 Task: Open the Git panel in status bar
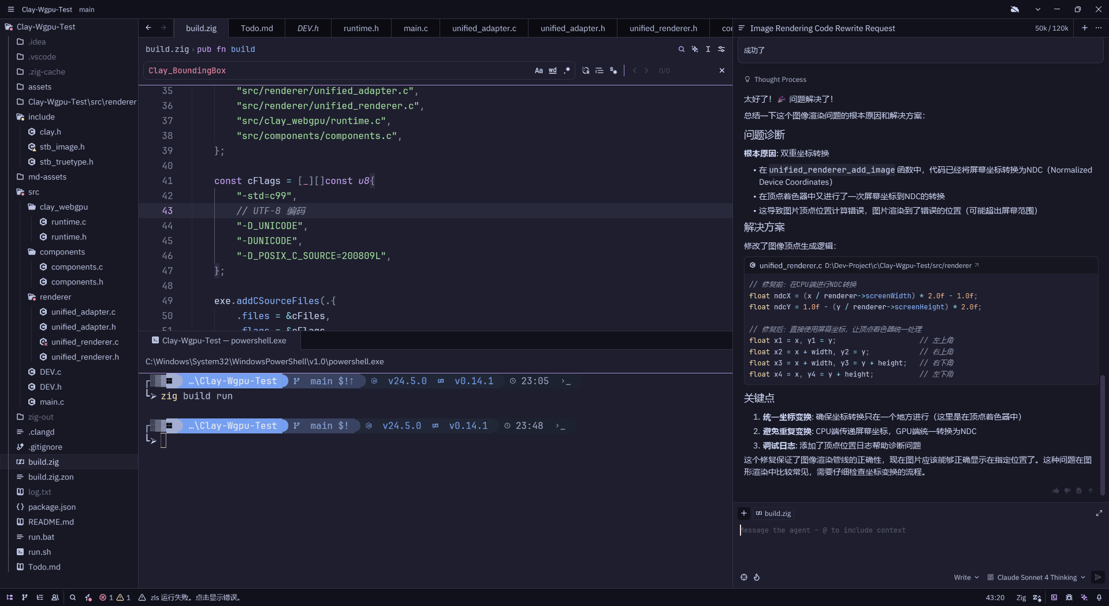click(x=24, y=597)
